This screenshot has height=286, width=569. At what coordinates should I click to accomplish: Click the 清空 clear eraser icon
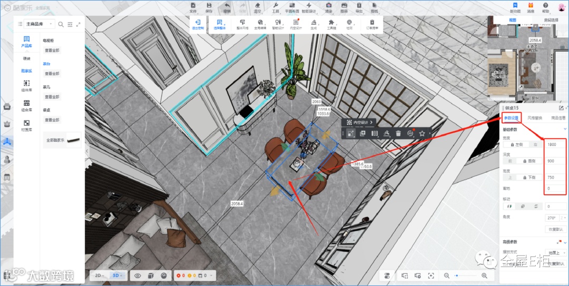[x=257, y=5]
